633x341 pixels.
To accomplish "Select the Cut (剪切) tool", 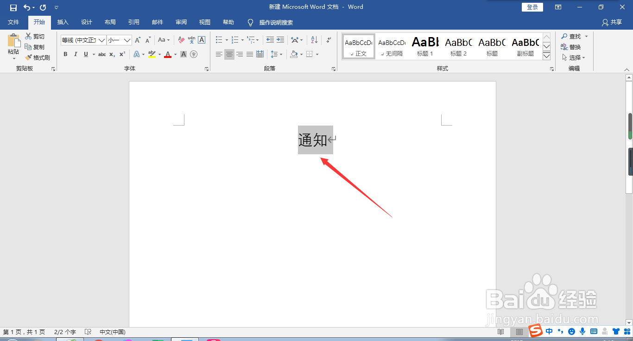I will pyautogui.click(x=35, y=36).
